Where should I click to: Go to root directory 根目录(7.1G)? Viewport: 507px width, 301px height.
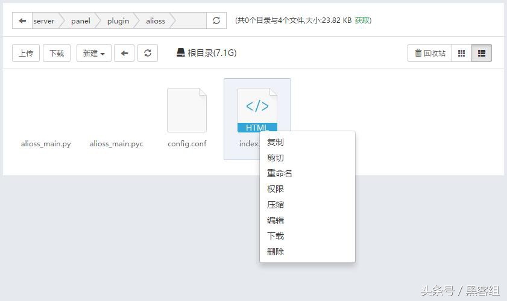[x=207, y=52]
